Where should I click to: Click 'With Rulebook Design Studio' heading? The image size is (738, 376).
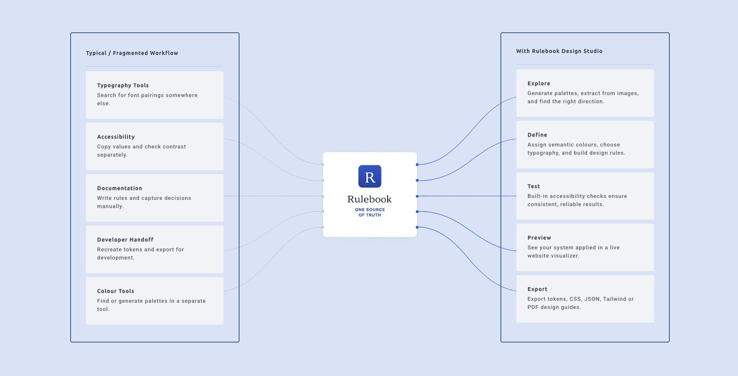coord(559,51)
